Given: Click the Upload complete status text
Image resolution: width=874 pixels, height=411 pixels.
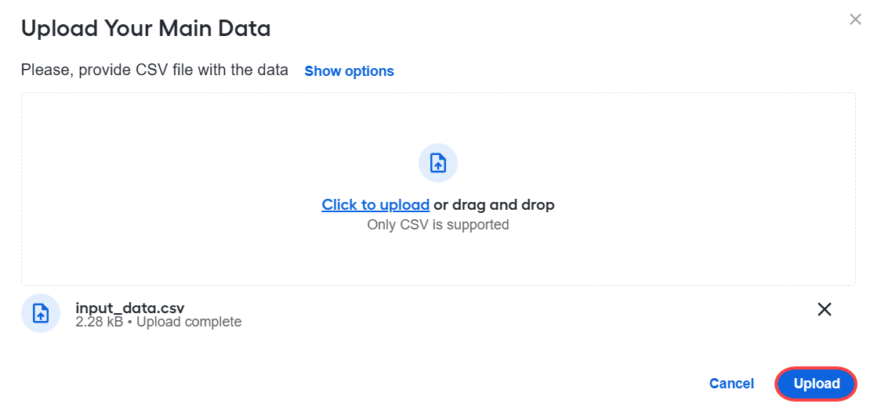Looking at the screenshot, I should pos(189,322).
